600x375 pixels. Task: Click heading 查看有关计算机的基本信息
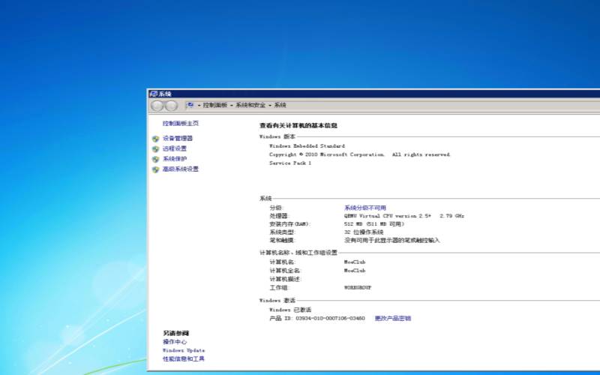[x=298, y=125]
